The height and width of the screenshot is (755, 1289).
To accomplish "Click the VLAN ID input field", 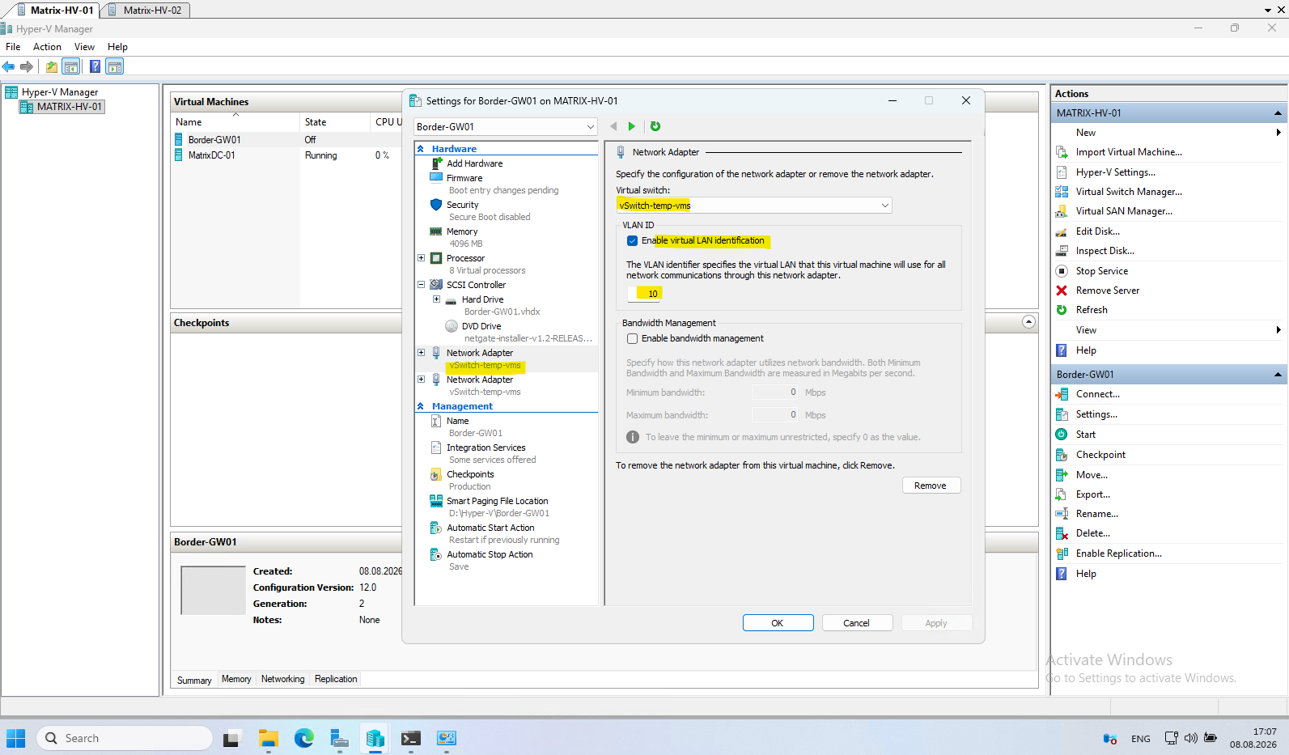I will point(645,294).
